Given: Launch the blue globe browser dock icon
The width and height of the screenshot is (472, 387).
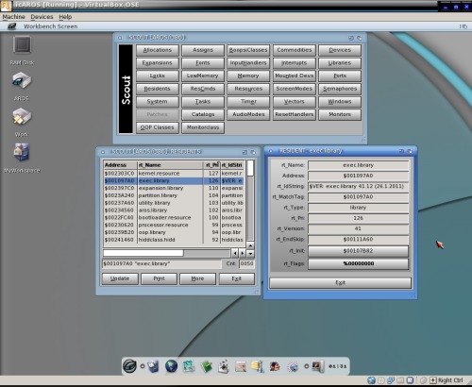Looking at the screenshot, I should point(171,366).
